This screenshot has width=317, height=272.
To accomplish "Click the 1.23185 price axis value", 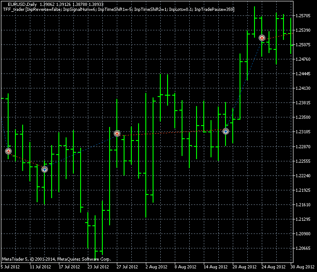I will click(x=303, y=132).
